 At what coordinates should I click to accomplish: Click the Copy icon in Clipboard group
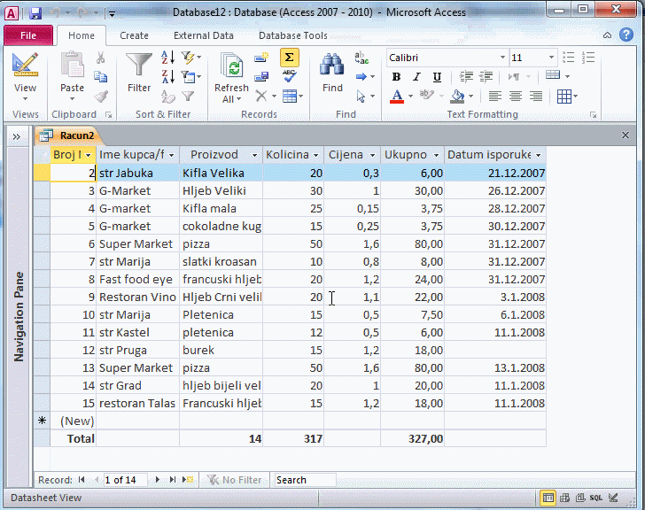click(x=100, y=76)
